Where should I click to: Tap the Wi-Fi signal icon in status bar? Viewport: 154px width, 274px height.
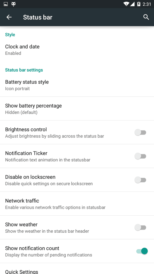pos(126,4)
